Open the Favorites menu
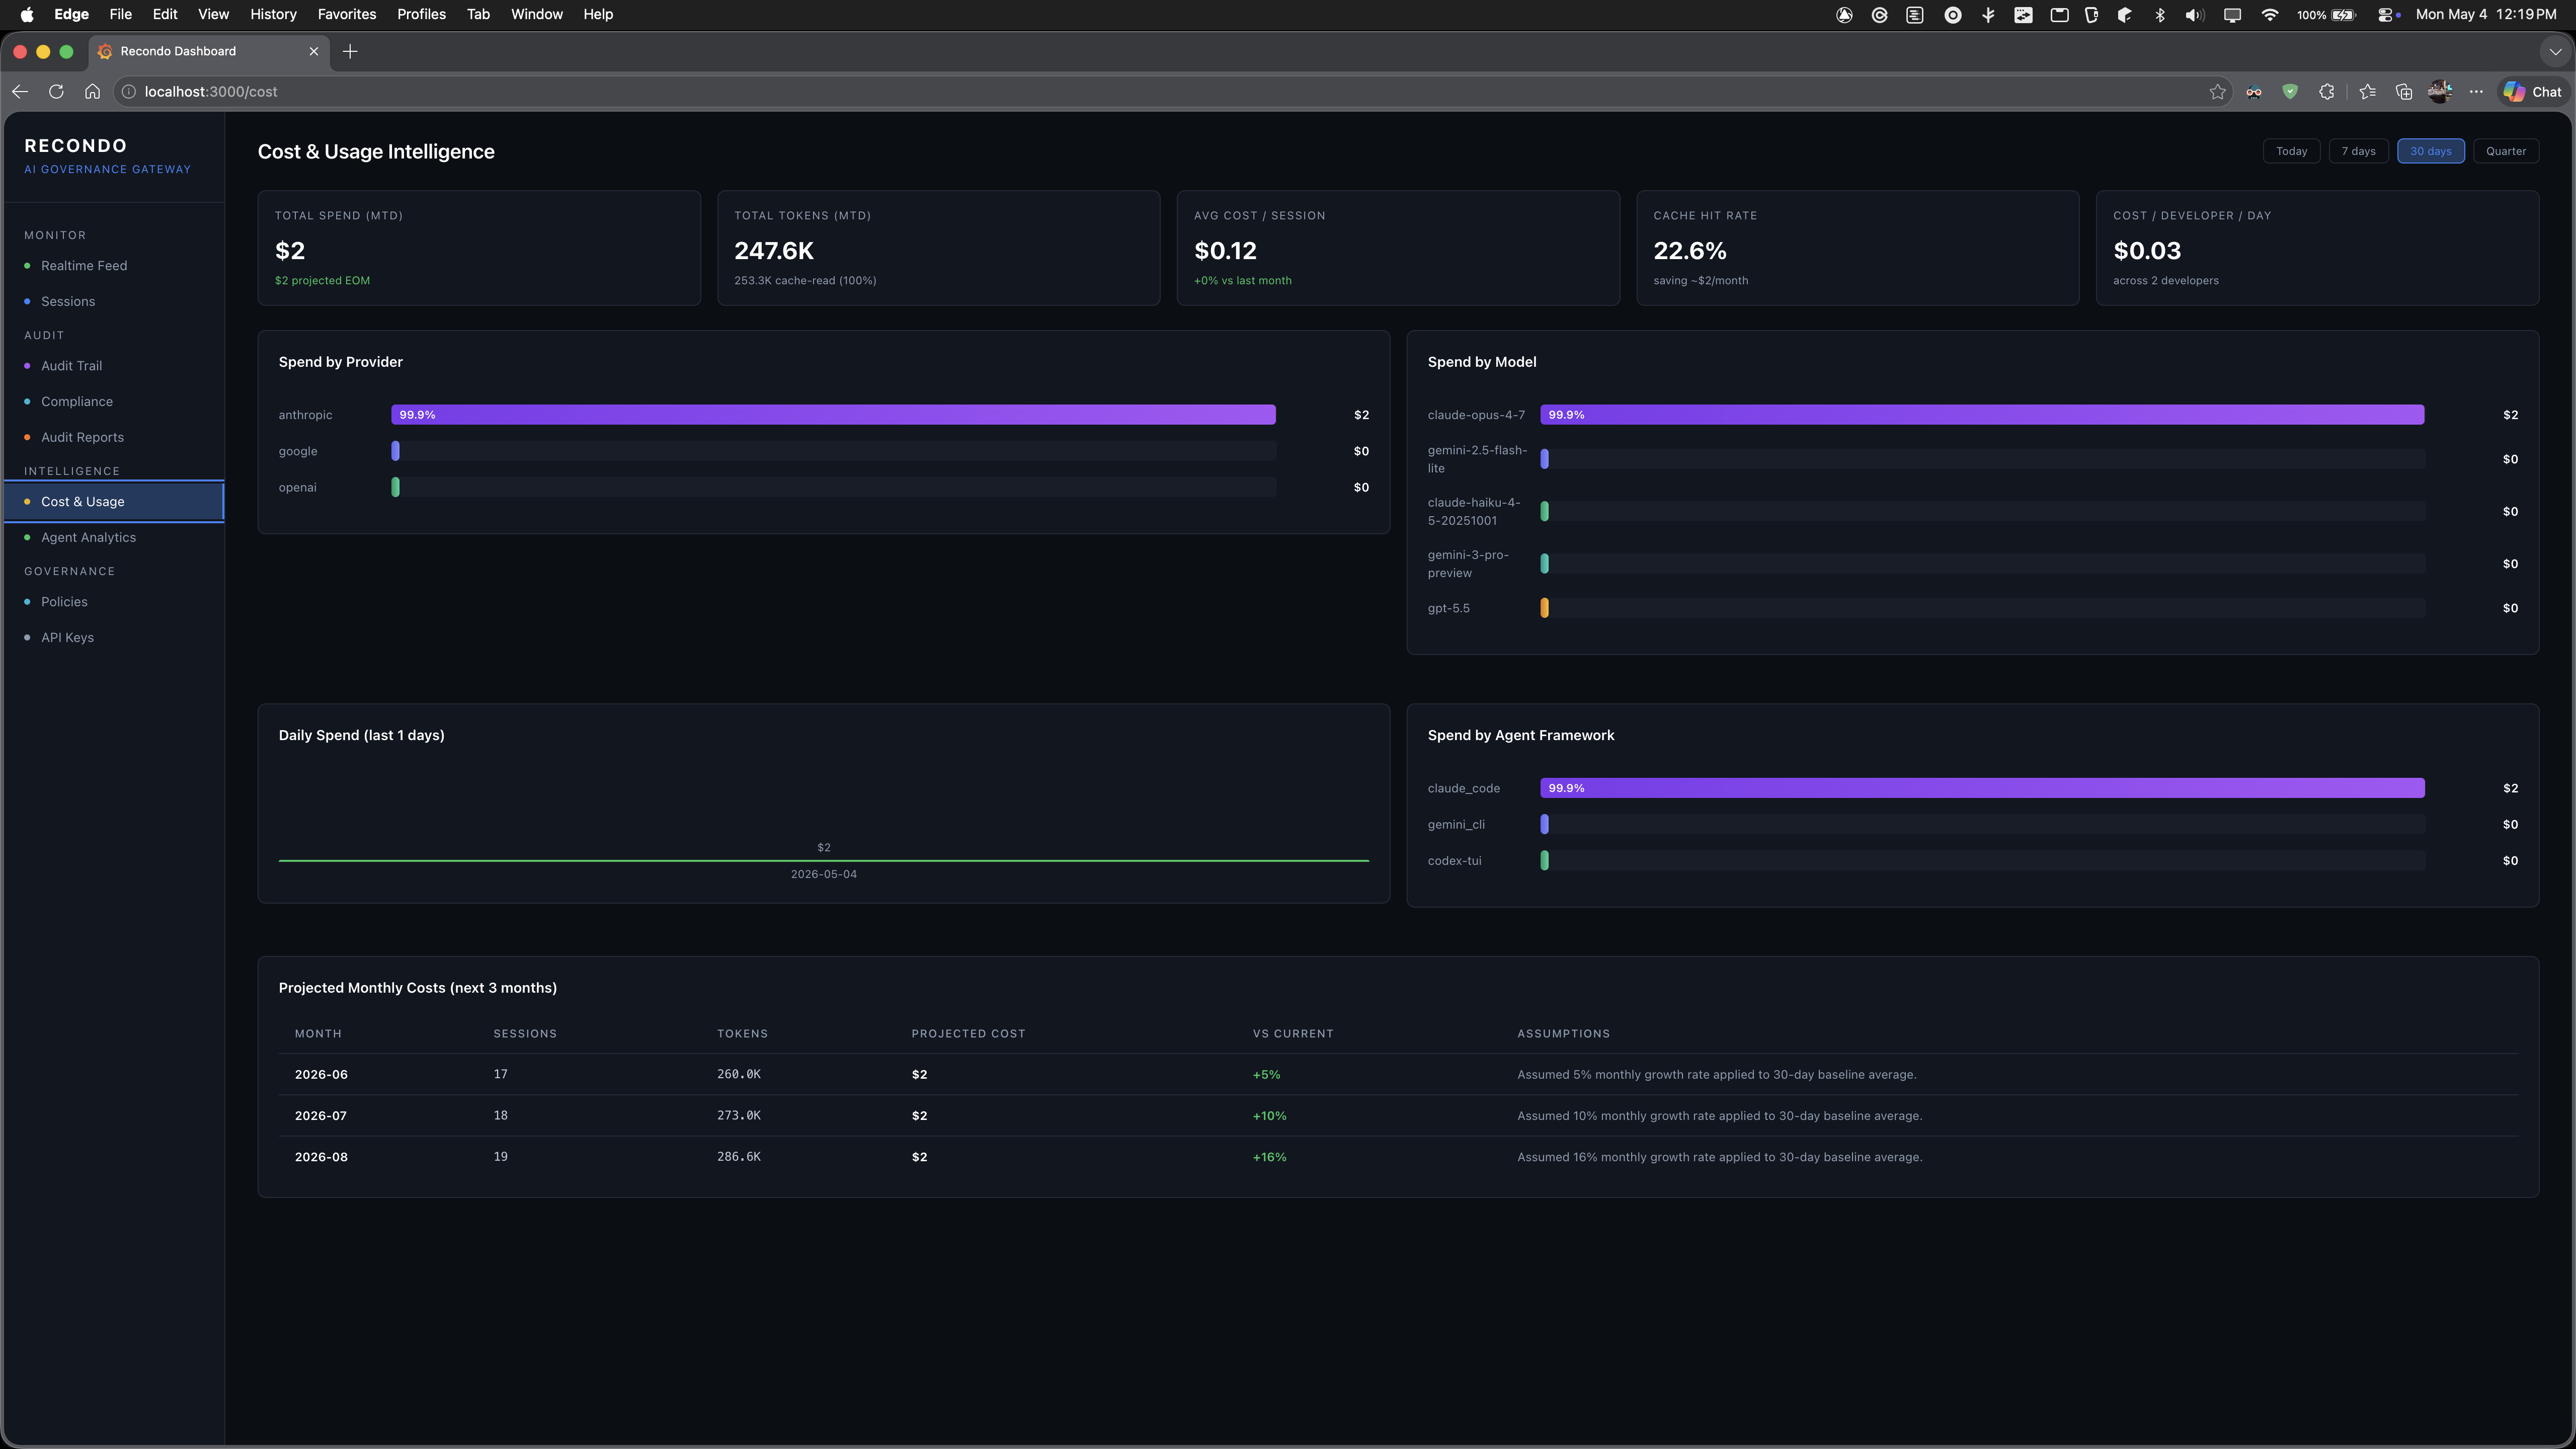Image resolution: width=2576 pixels, height=1449 pixels. (x=347, y=14)
